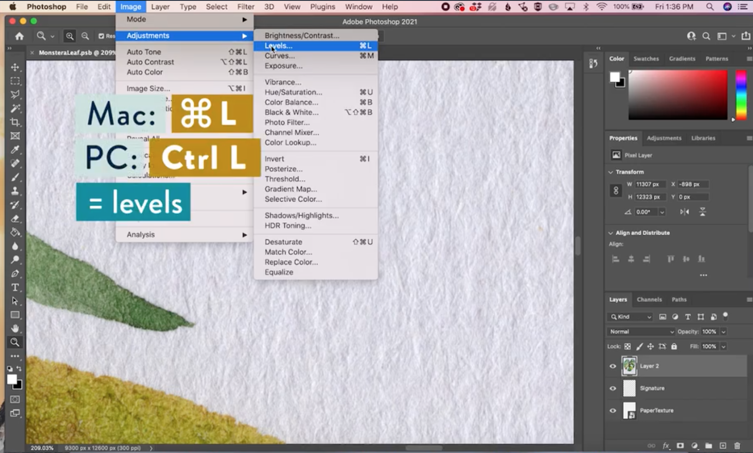Open the foreground color swatch picker
The width and height of the screenshot is (753, 453).
pos(12,380)
